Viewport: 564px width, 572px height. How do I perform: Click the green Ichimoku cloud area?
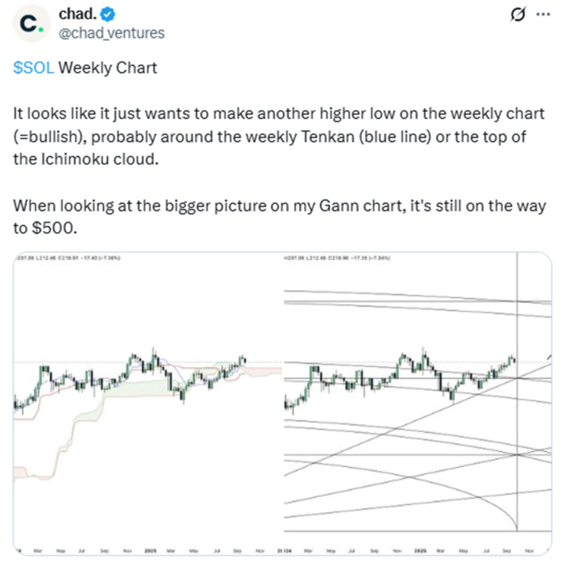136,389
